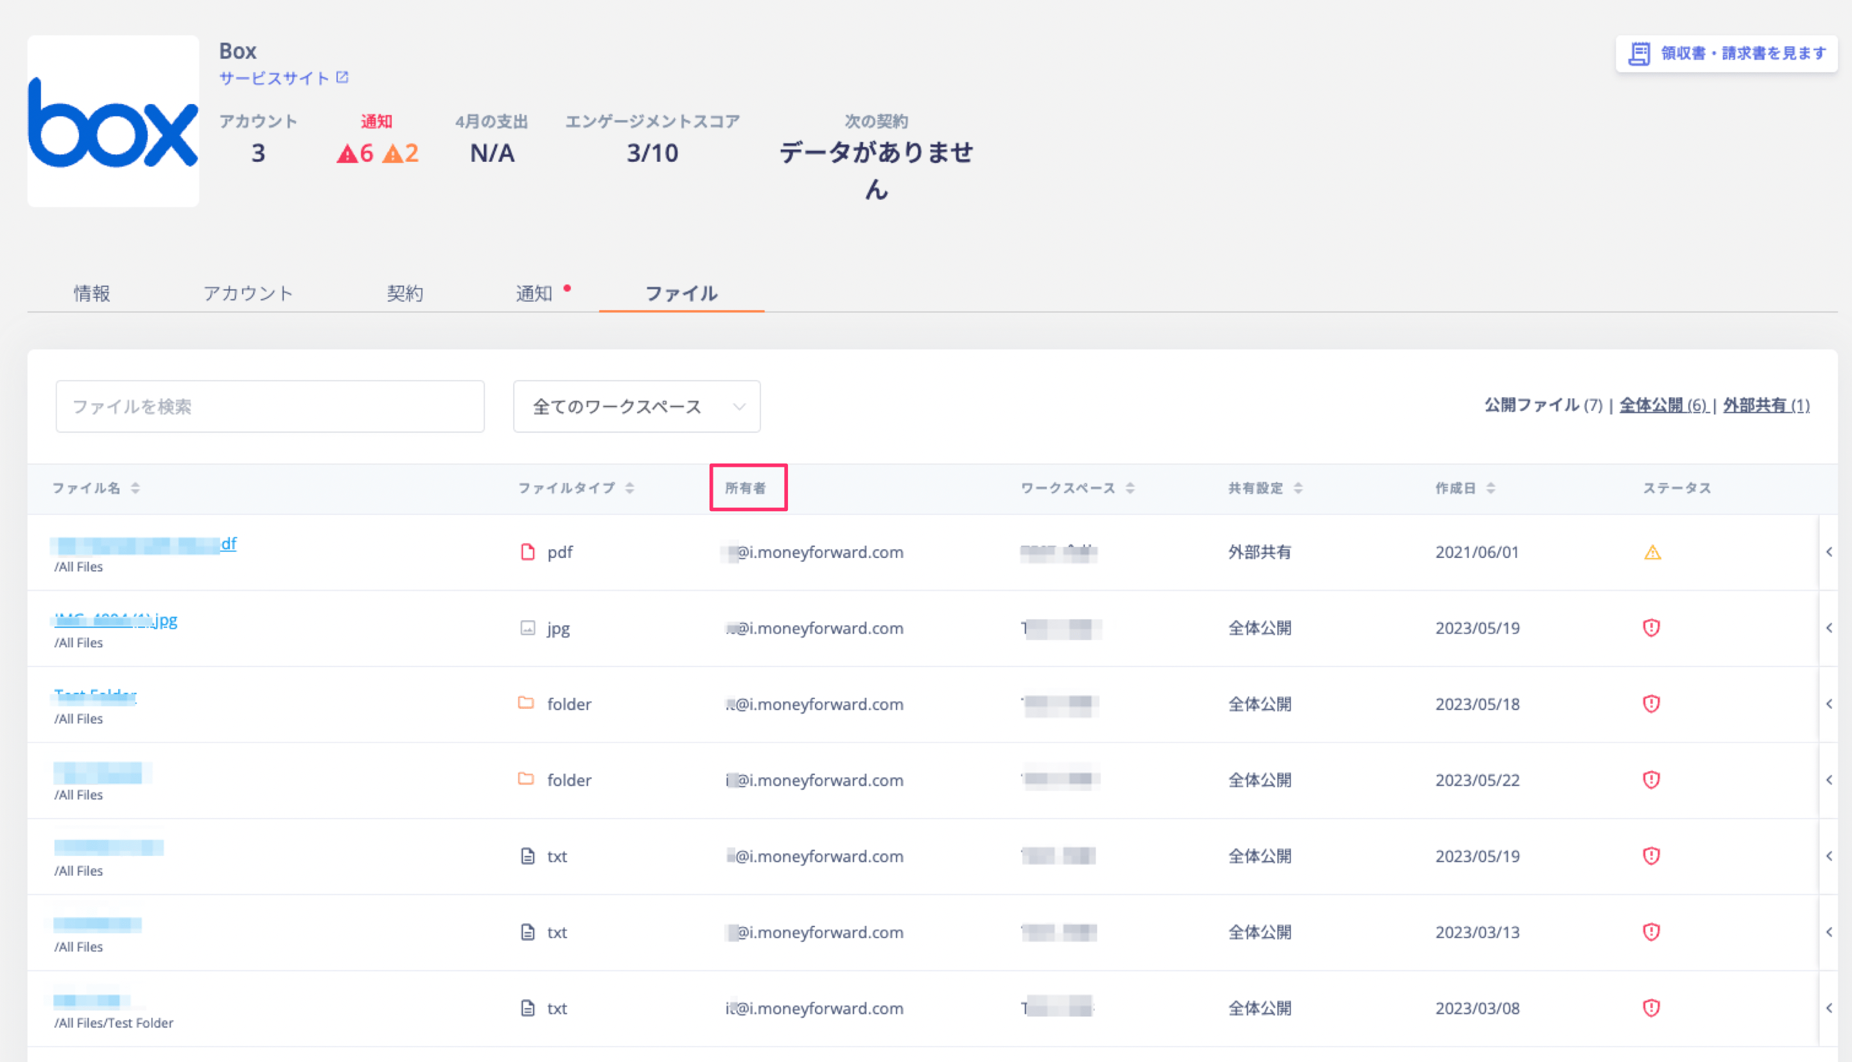Filter by 全体公開 (6) link
This screenshot has height=1062, width=1852.
click(x=1663, y=405)
